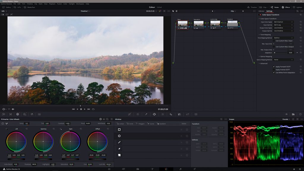
Task: Enable Use Custom Max. Input
Action: pos(274,41)
